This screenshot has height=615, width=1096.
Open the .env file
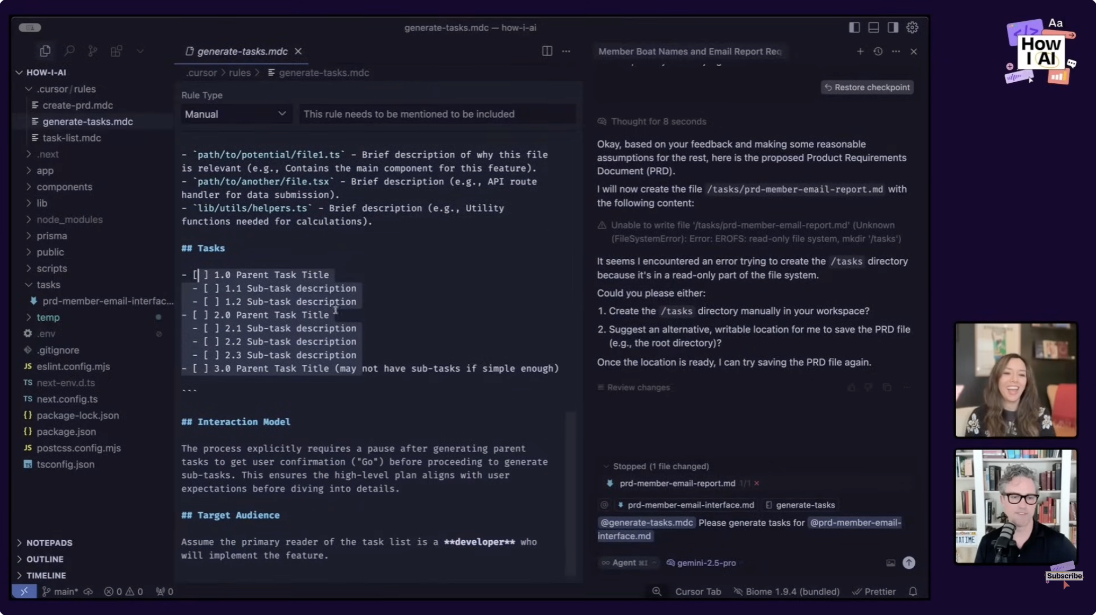pyautogui.click(x=46, y=333)
